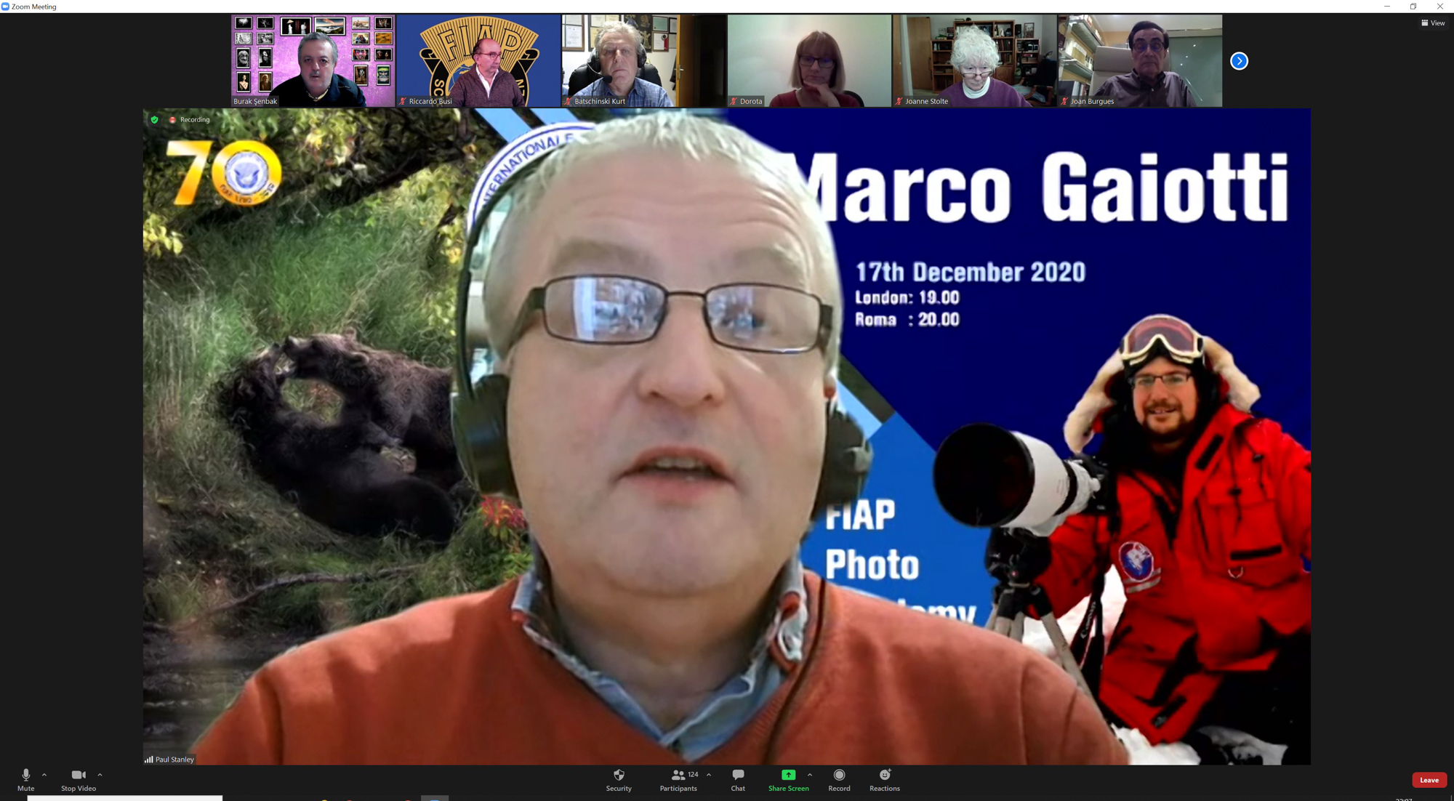This screenshot has height=801, width=1454.
Task: Select Riccardo Busi video thumbnail
Action: (478, 61)
